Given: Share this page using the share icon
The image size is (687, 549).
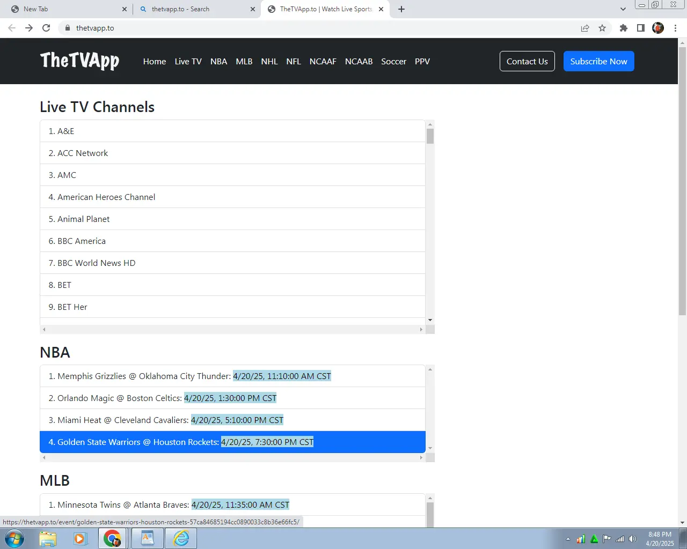Looking at the screenshot, I should (585, 28).
